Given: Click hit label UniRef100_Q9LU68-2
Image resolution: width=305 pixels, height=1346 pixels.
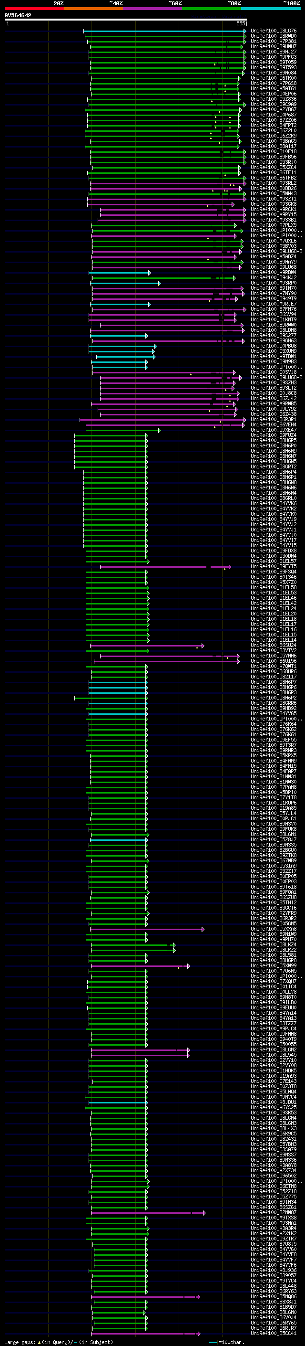Looking at the screenshot, I should coord(276,377).
